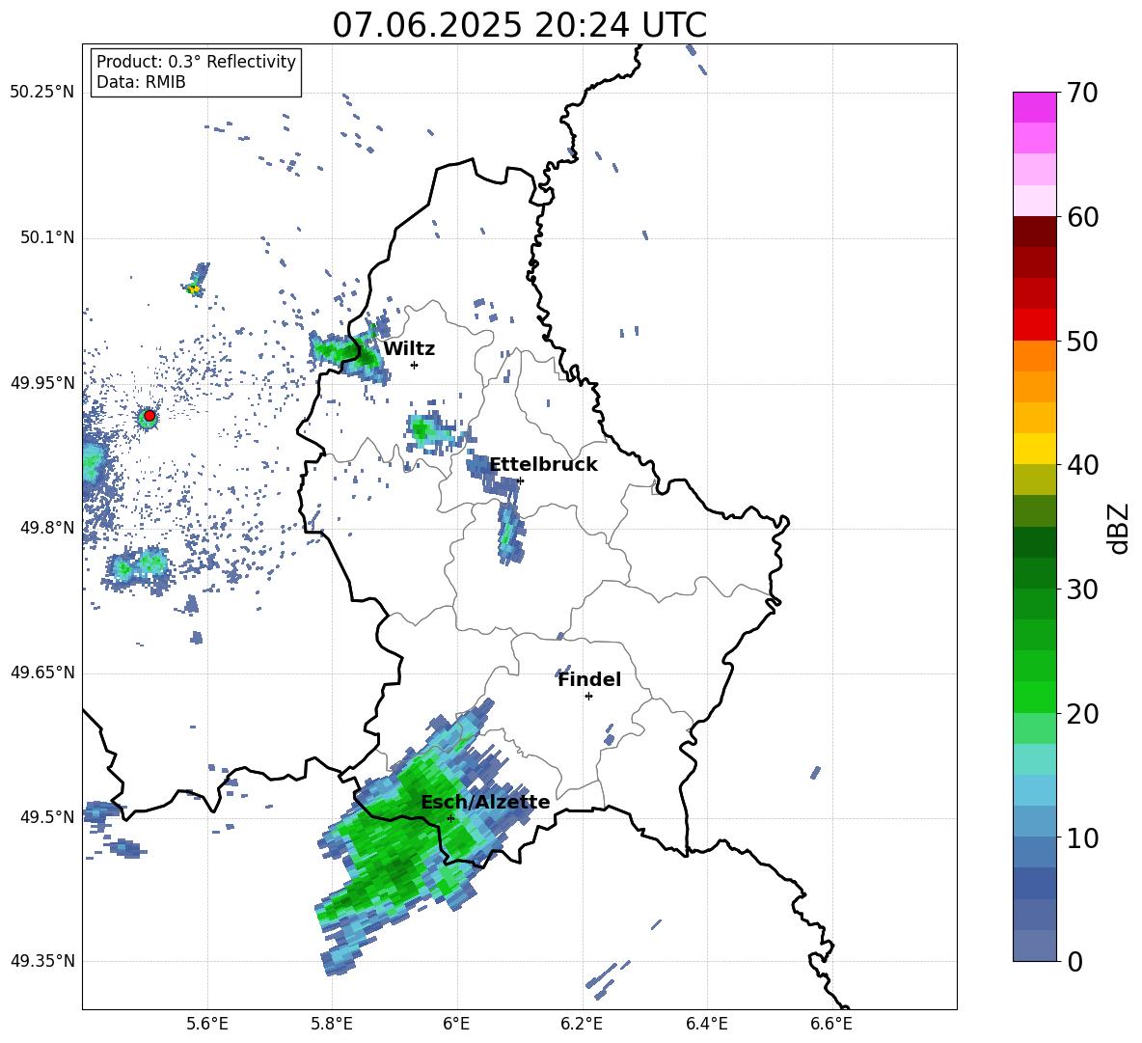Screen dimensions: 1142x1043
Task: Click the colorbar 60 tick label
Action: click(1082, 217)
